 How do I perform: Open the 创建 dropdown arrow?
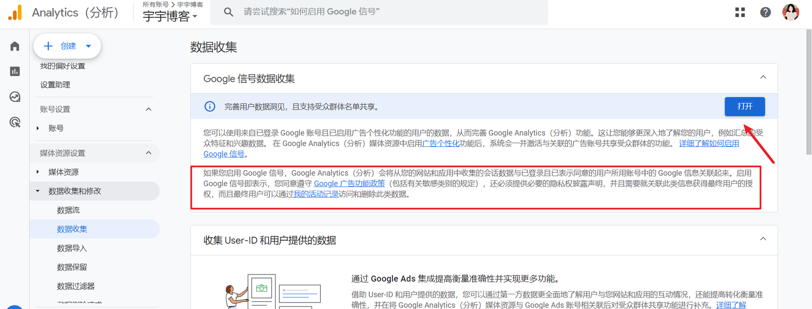pos(88,46)
